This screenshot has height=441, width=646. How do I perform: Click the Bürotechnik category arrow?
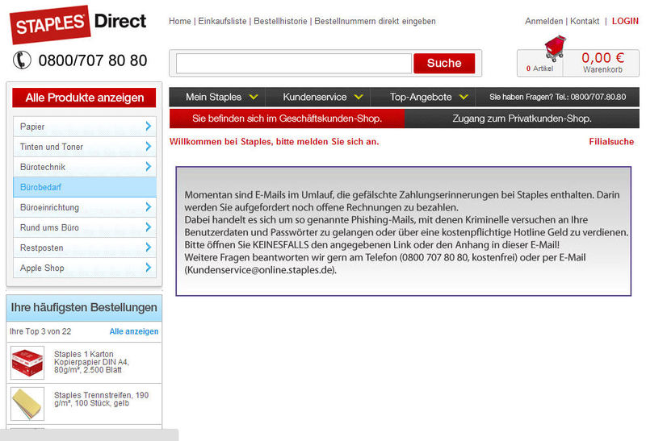tap(149, 167)
